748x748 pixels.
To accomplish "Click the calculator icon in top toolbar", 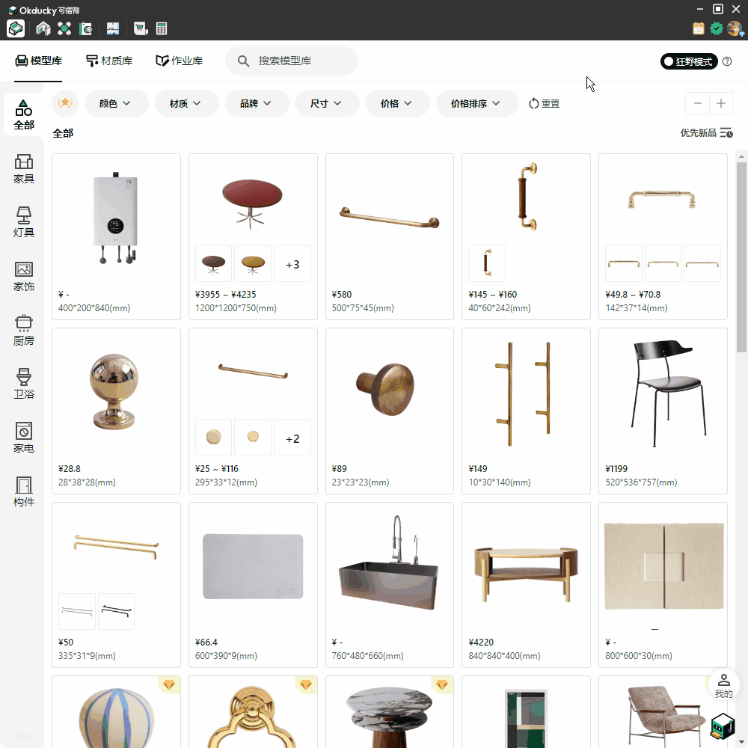I will (162, 28).
